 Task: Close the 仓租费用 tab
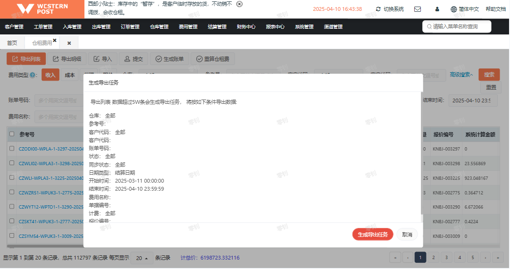pyautogui.click(x=55, y=40)
